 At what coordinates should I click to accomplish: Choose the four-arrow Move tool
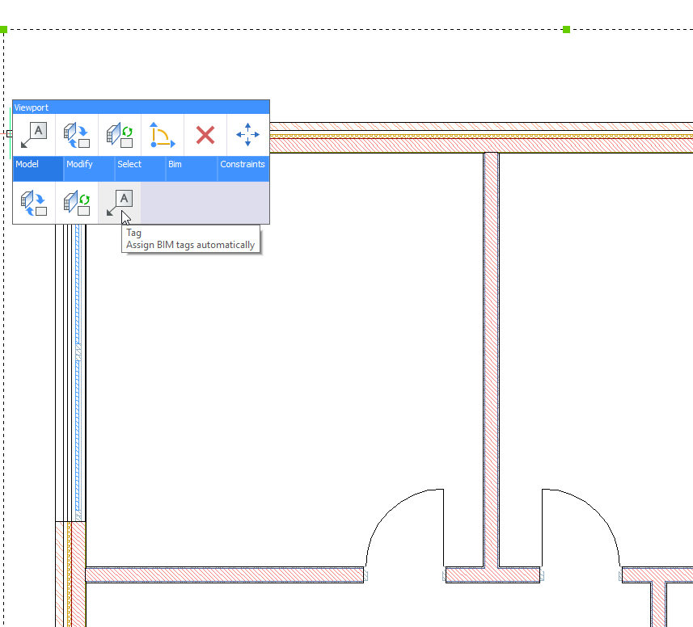(247, 135)
